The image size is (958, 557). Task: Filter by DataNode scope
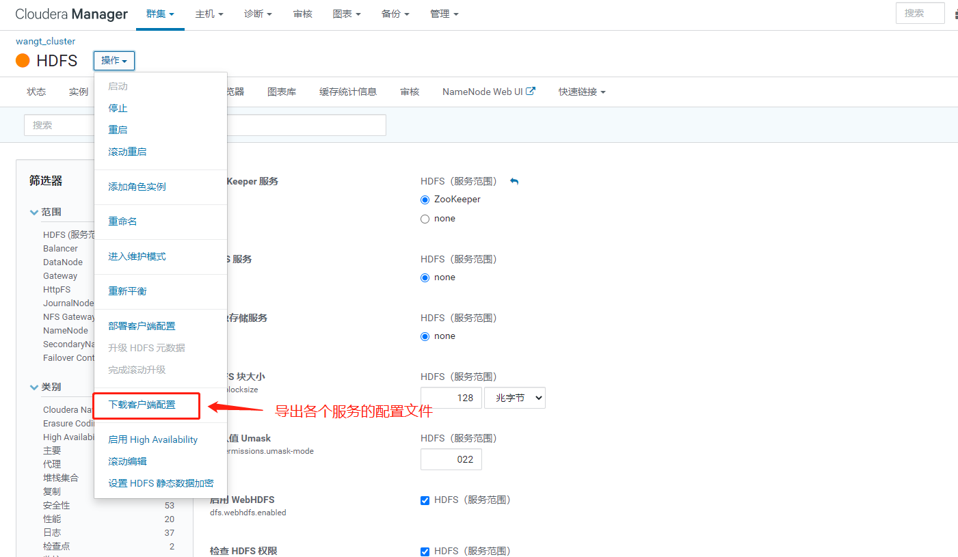[x=63, y=262]
